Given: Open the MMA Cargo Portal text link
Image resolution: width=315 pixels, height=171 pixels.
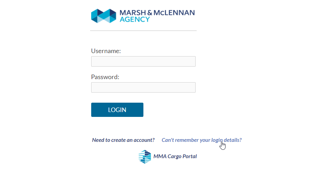Looking at the screenshot, I should coord(175,156).
